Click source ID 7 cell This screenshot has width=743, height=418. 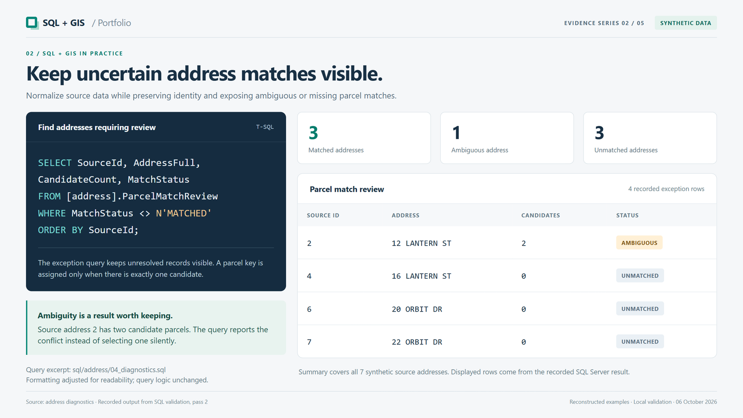pos(309,342)
